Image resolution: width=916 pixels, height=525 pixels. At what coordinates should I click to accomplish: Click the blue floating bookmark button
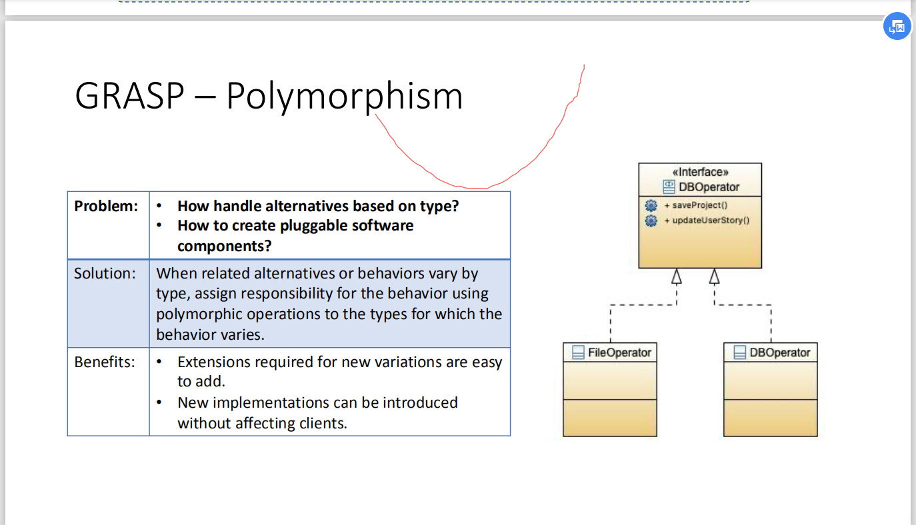897,27
